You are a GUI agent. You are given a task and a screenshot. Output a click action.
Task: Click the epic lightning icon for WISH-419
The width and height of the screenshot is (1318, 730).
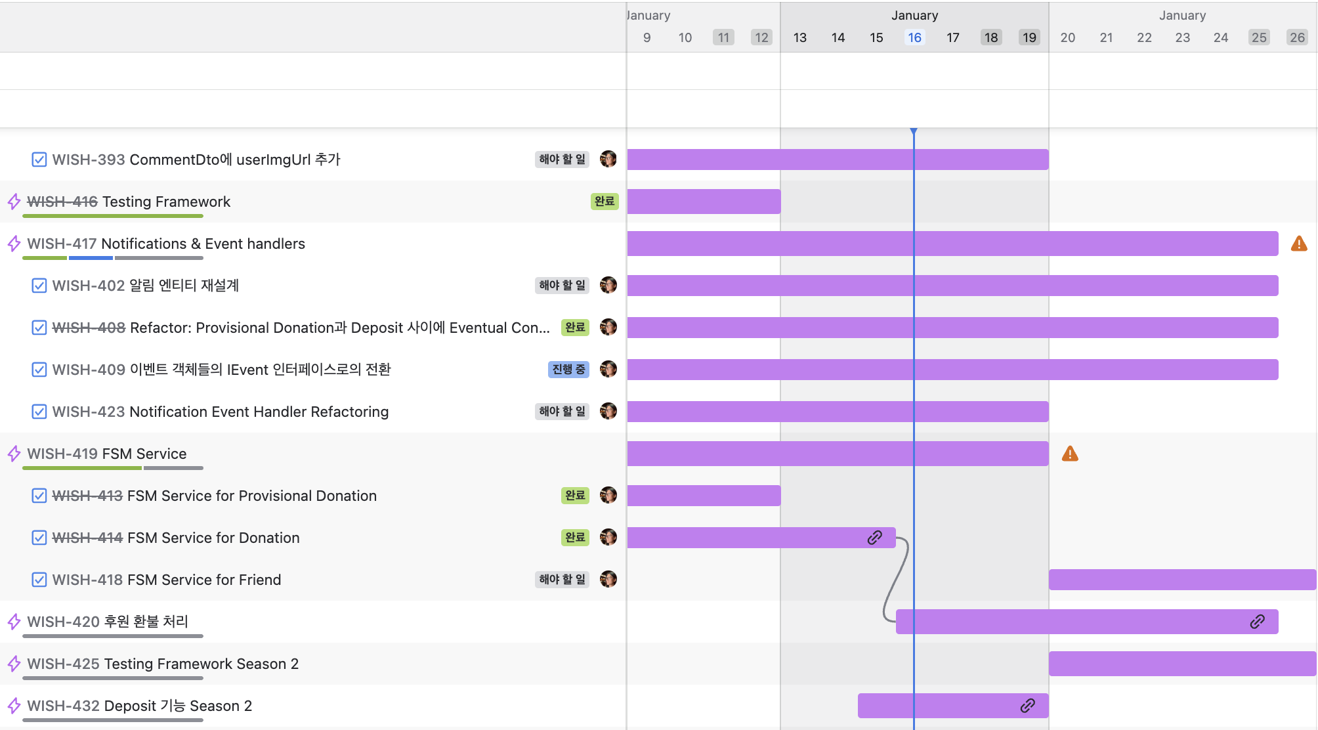point(14,454)
